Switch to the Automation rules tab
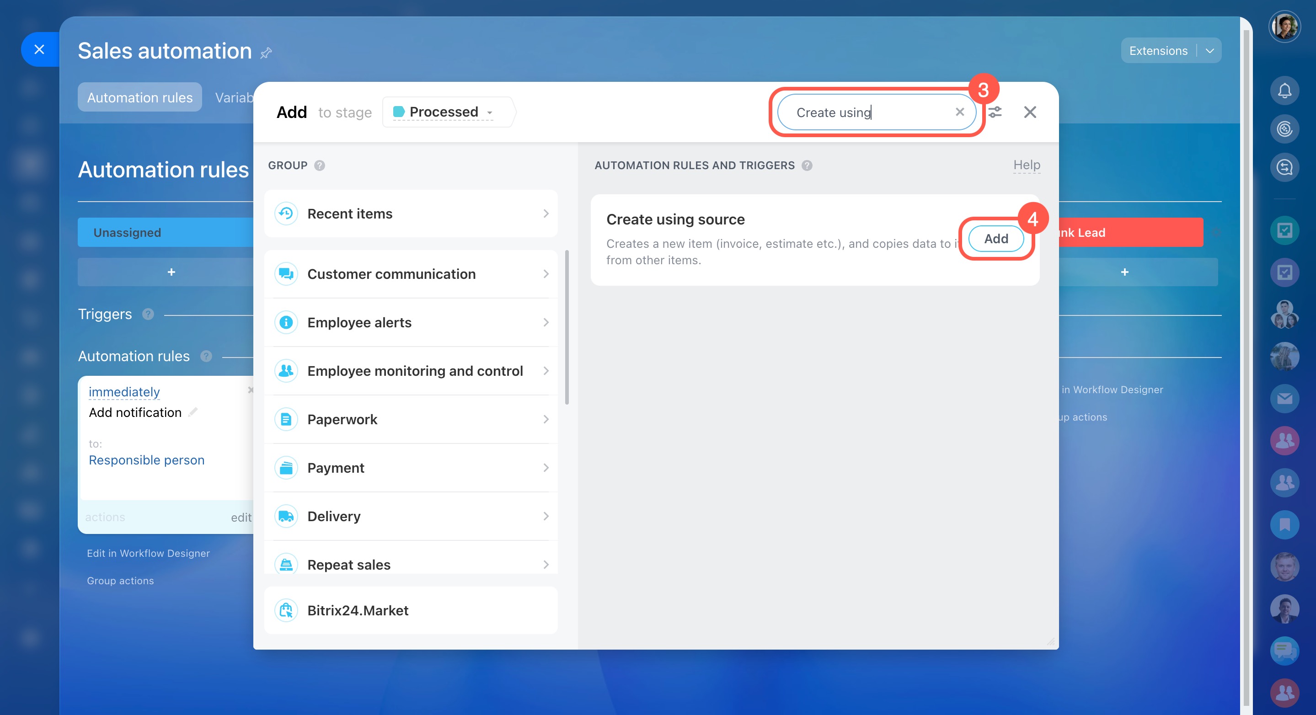1316x715 pixels. pos(139,97)
